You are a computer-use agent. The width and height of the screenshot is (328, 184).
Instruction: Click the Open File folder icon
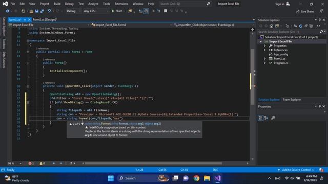point(31,11)
